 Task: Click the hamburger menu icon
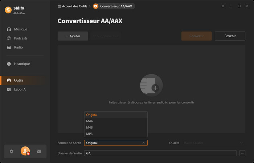coord(223,6)
